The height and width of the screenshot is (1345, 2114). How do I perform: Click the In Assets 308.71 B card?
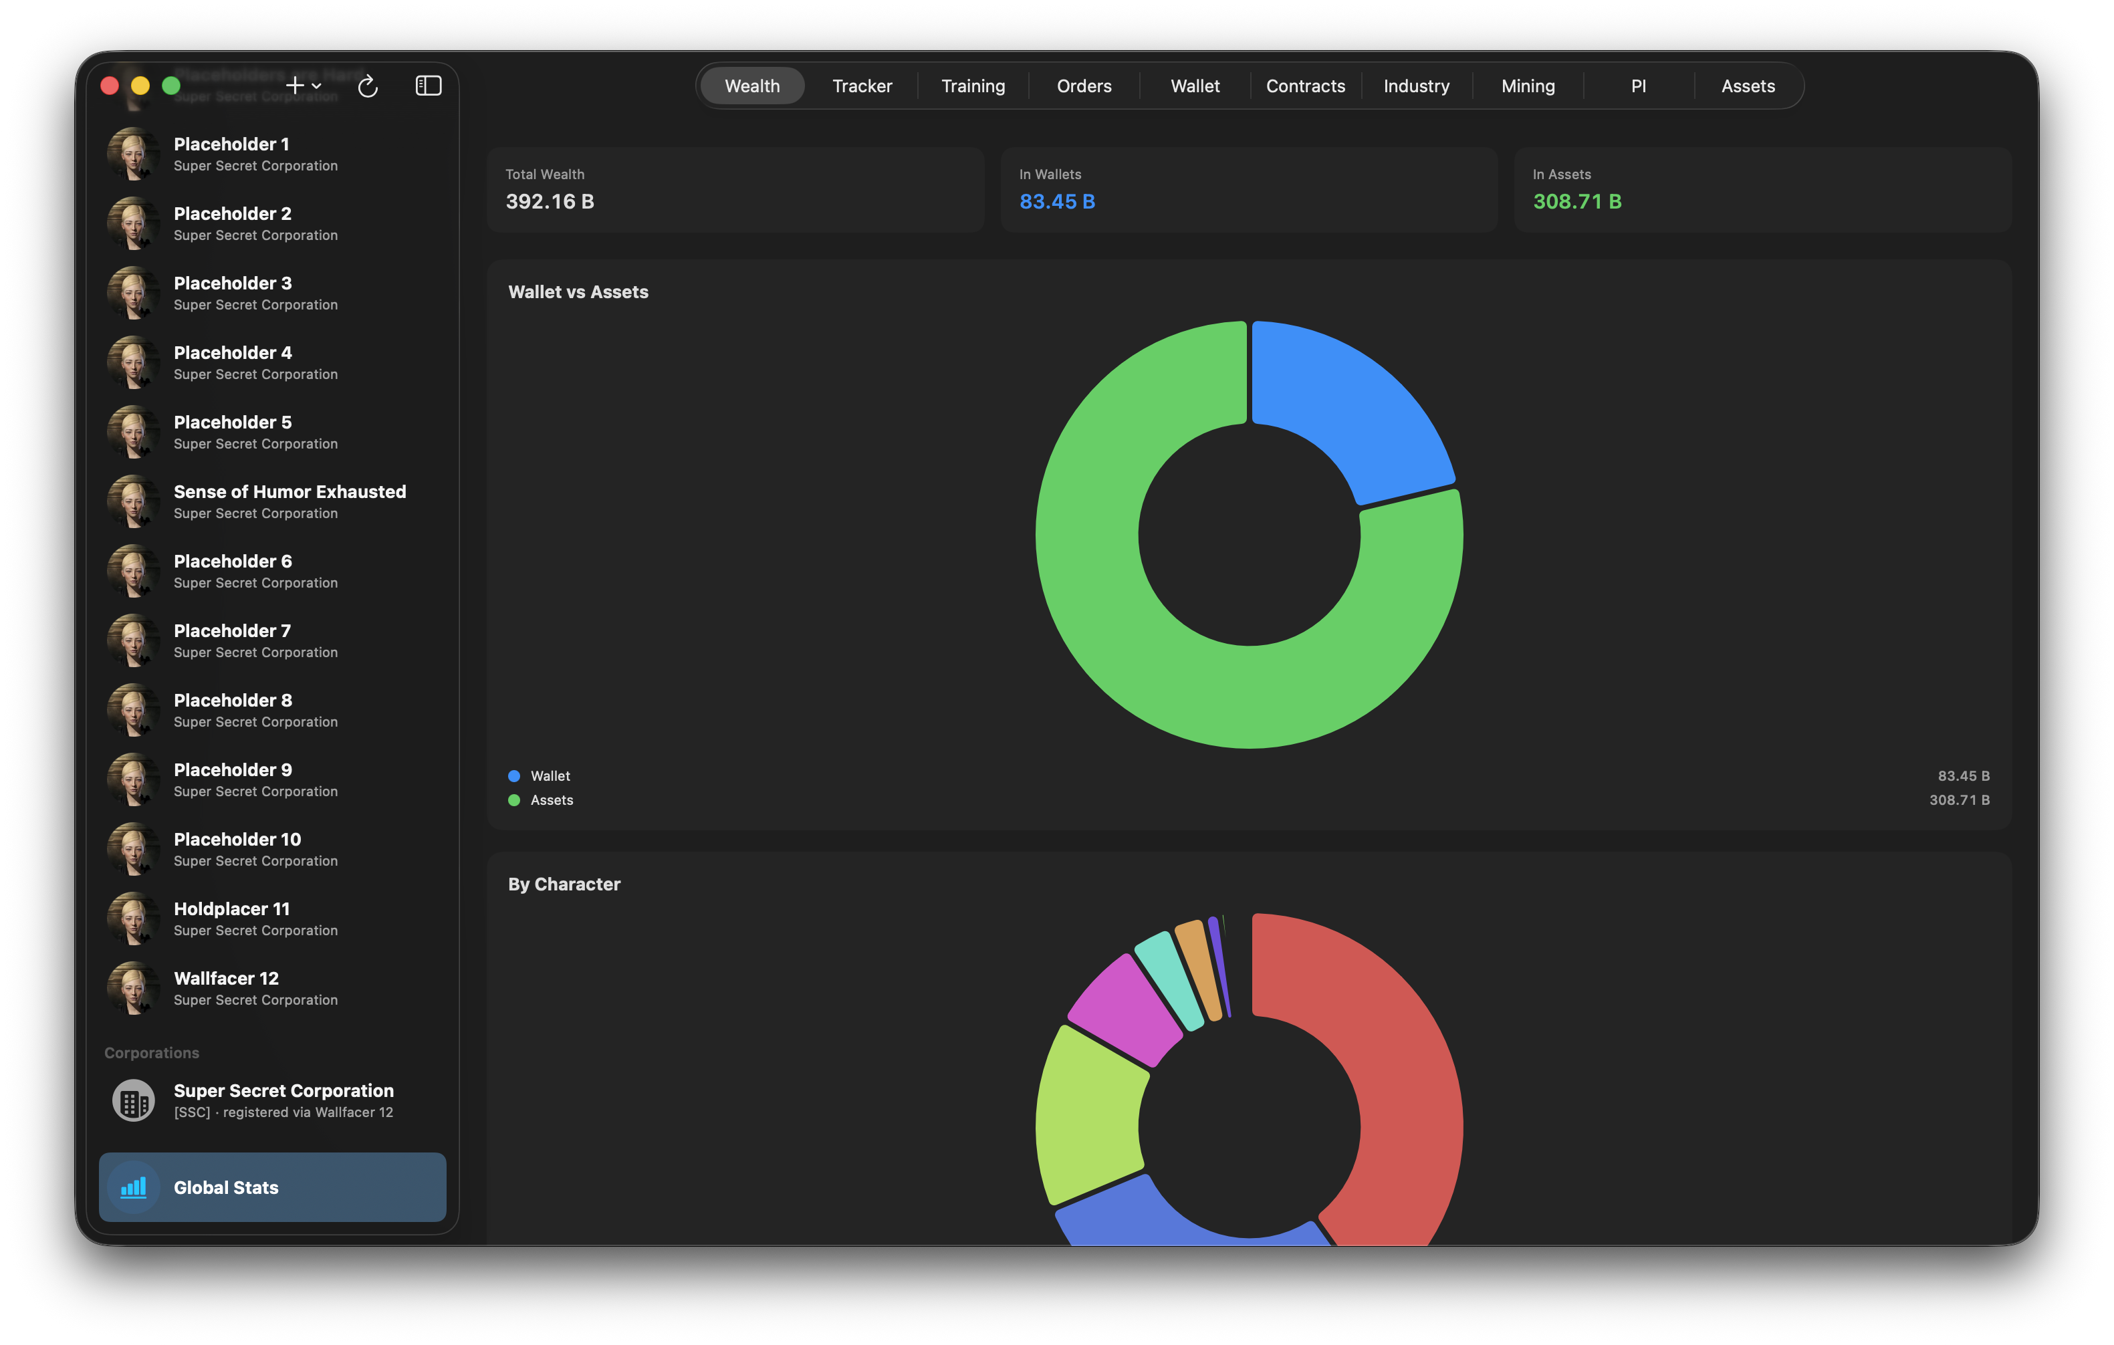[x=1763, y=190]
